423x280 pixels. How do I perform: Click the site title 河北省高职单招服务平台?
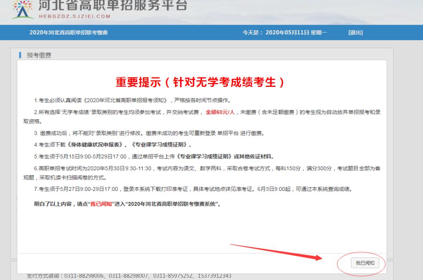coord(113,5)
